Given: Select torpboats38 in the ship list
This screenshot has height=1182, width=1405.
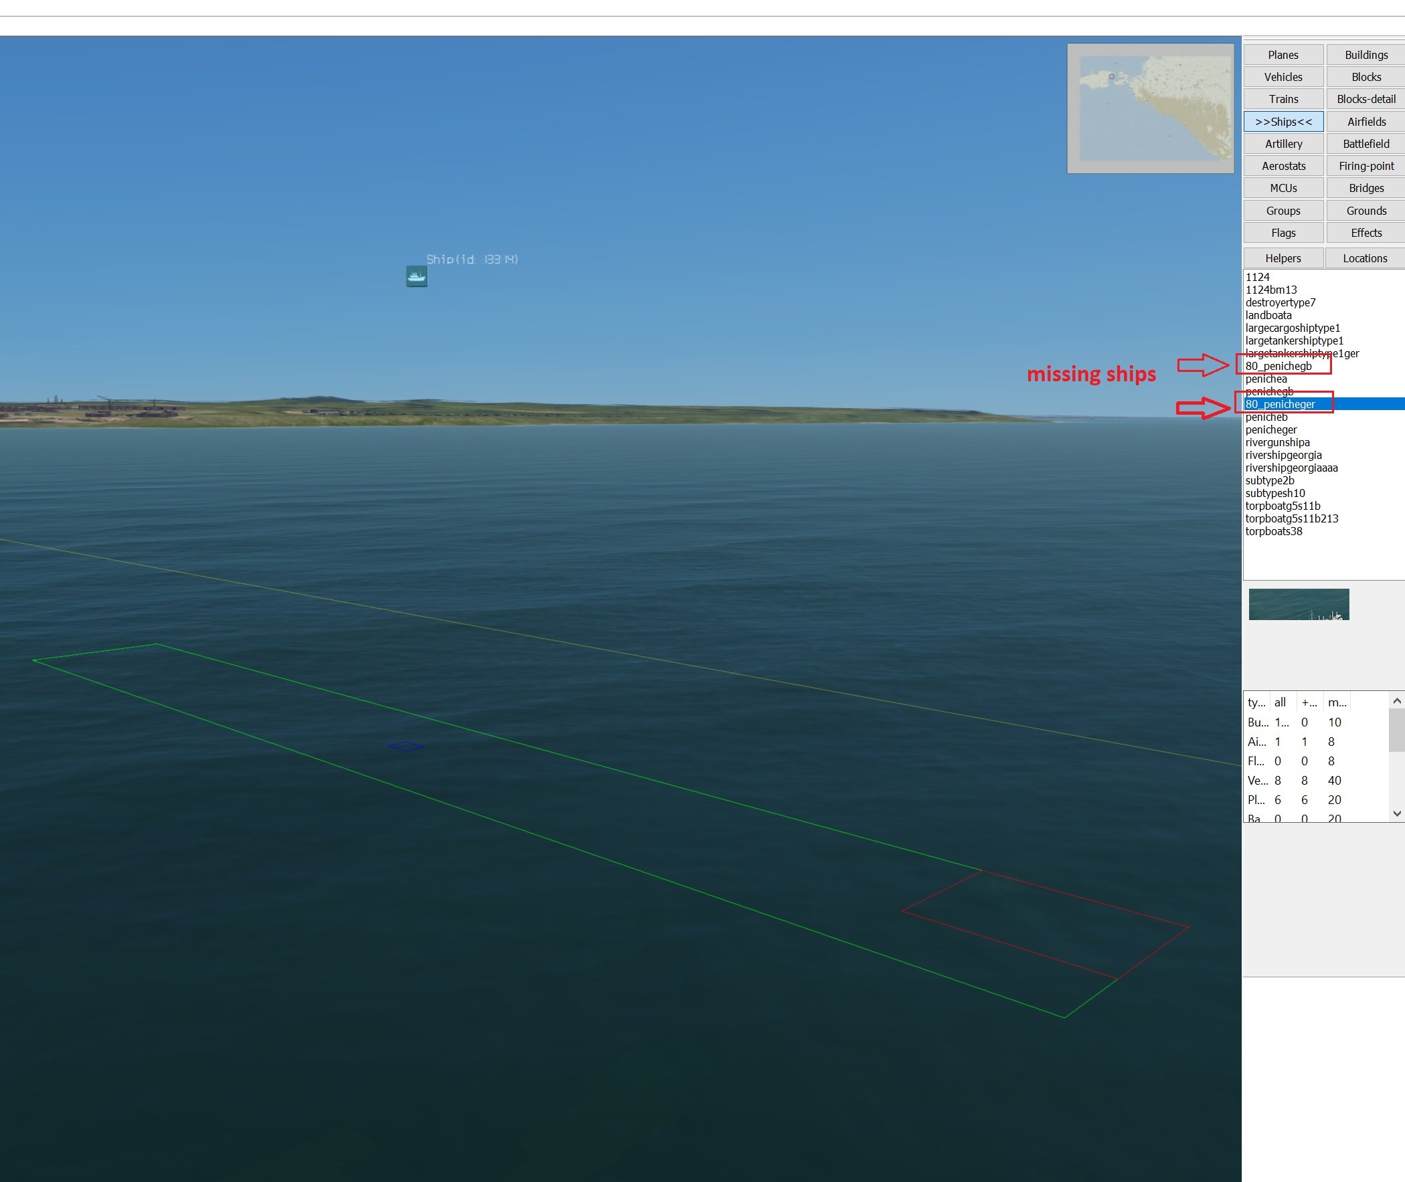Looking at the screenshot, I should [x=1274, y=531].
